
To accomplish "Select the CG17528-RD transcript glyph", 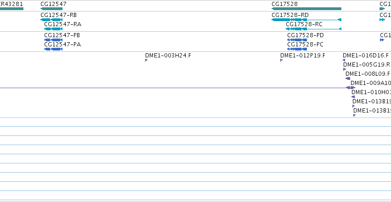I will pyautogui.click(x=306, y=20).
